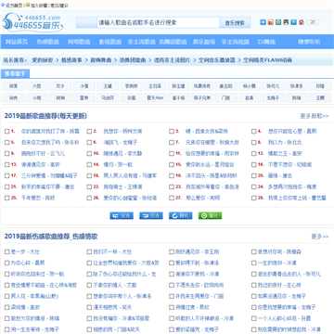Image resolution: width=334 pixels, height=334 pixels.
Task: Select singer 许嵩
Action: [x=131, y=98]
